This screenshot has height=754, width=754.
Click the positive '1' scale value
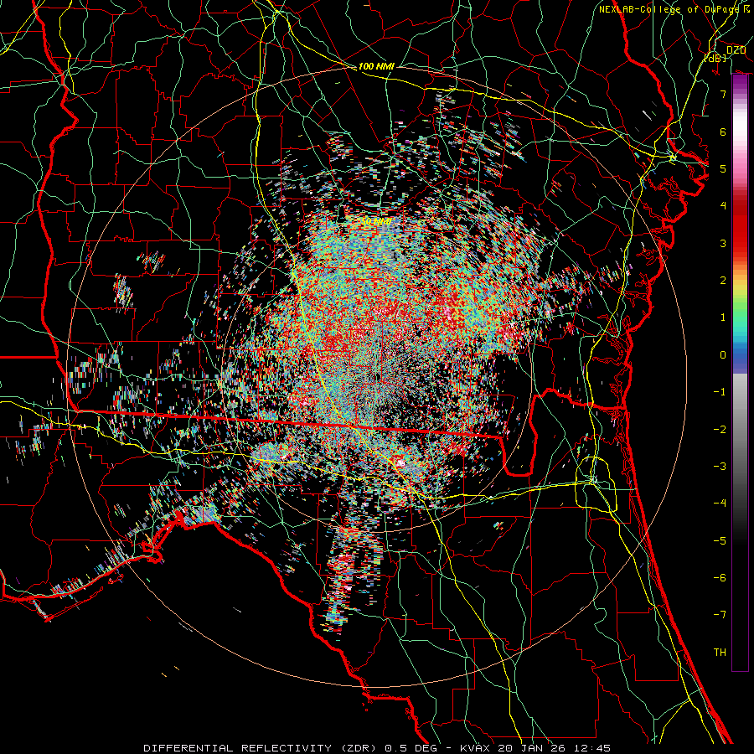click(x=723, y=318)
